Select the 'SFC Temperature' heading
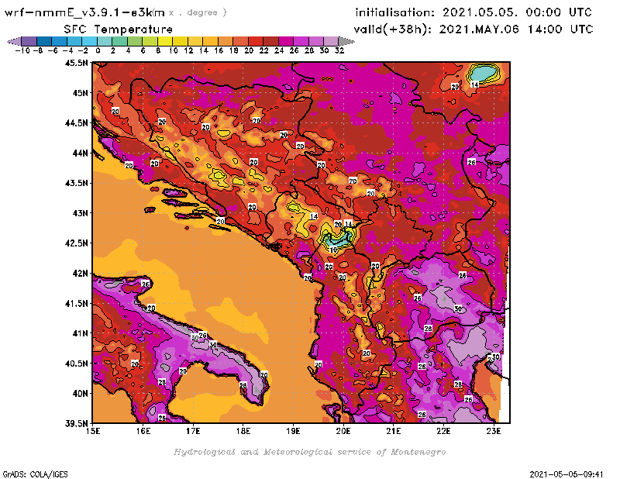The width and height of the screenshot is (620, 479). (x=119, y=29)
